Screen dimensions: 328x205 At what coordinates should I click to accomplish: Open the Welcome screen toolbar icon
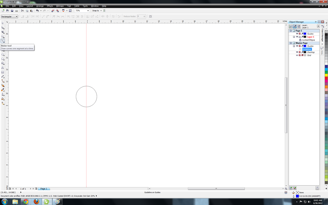70,11
